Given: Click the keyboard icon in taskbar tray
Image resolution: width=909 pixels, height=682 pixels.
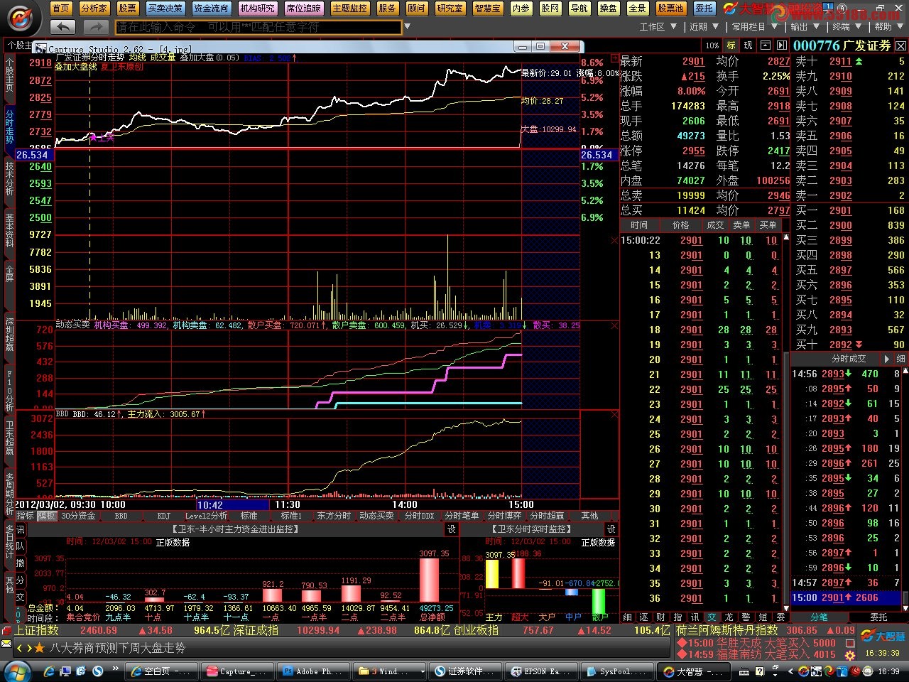Looking at the screenshot, I should click(x=744, y=671).
